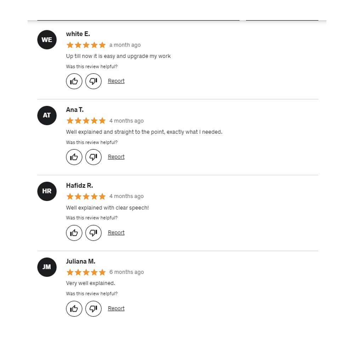The width and height of the screenshot is (354, 354).
Task: Dislike white E.'s review with thumbs down
Action: (x=93, y=81)
